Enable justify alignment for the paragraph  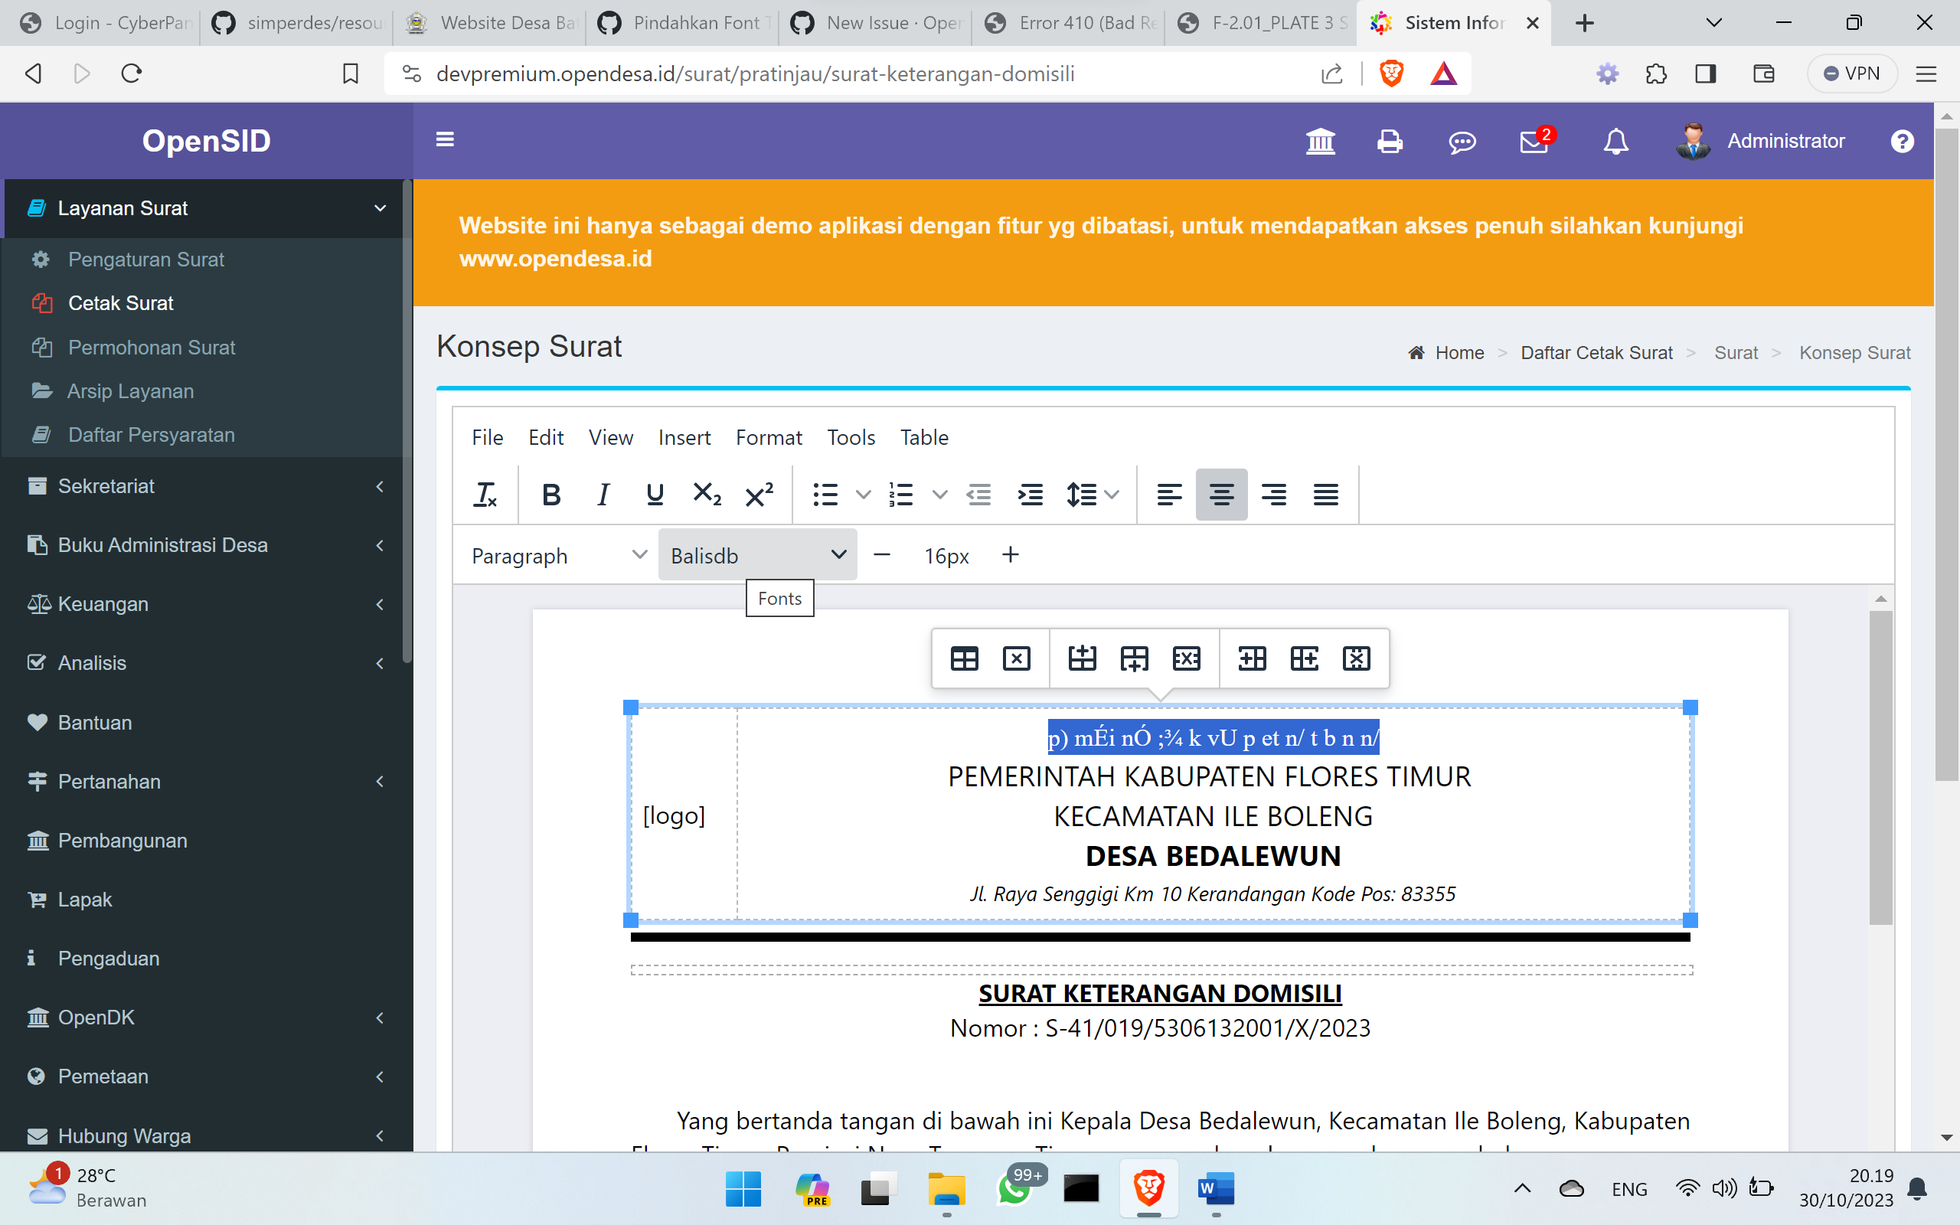1326,495
